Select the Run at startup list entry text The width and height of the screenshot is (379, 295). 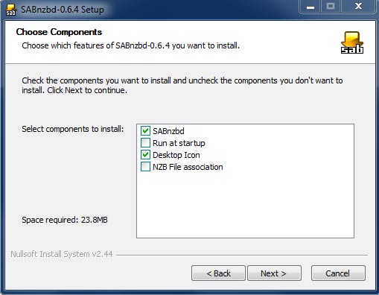(x=179, y=143)
